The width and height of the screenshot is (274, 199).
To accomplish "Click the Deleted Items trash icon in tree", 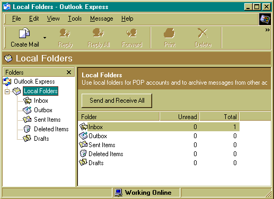I will (27, 129).
